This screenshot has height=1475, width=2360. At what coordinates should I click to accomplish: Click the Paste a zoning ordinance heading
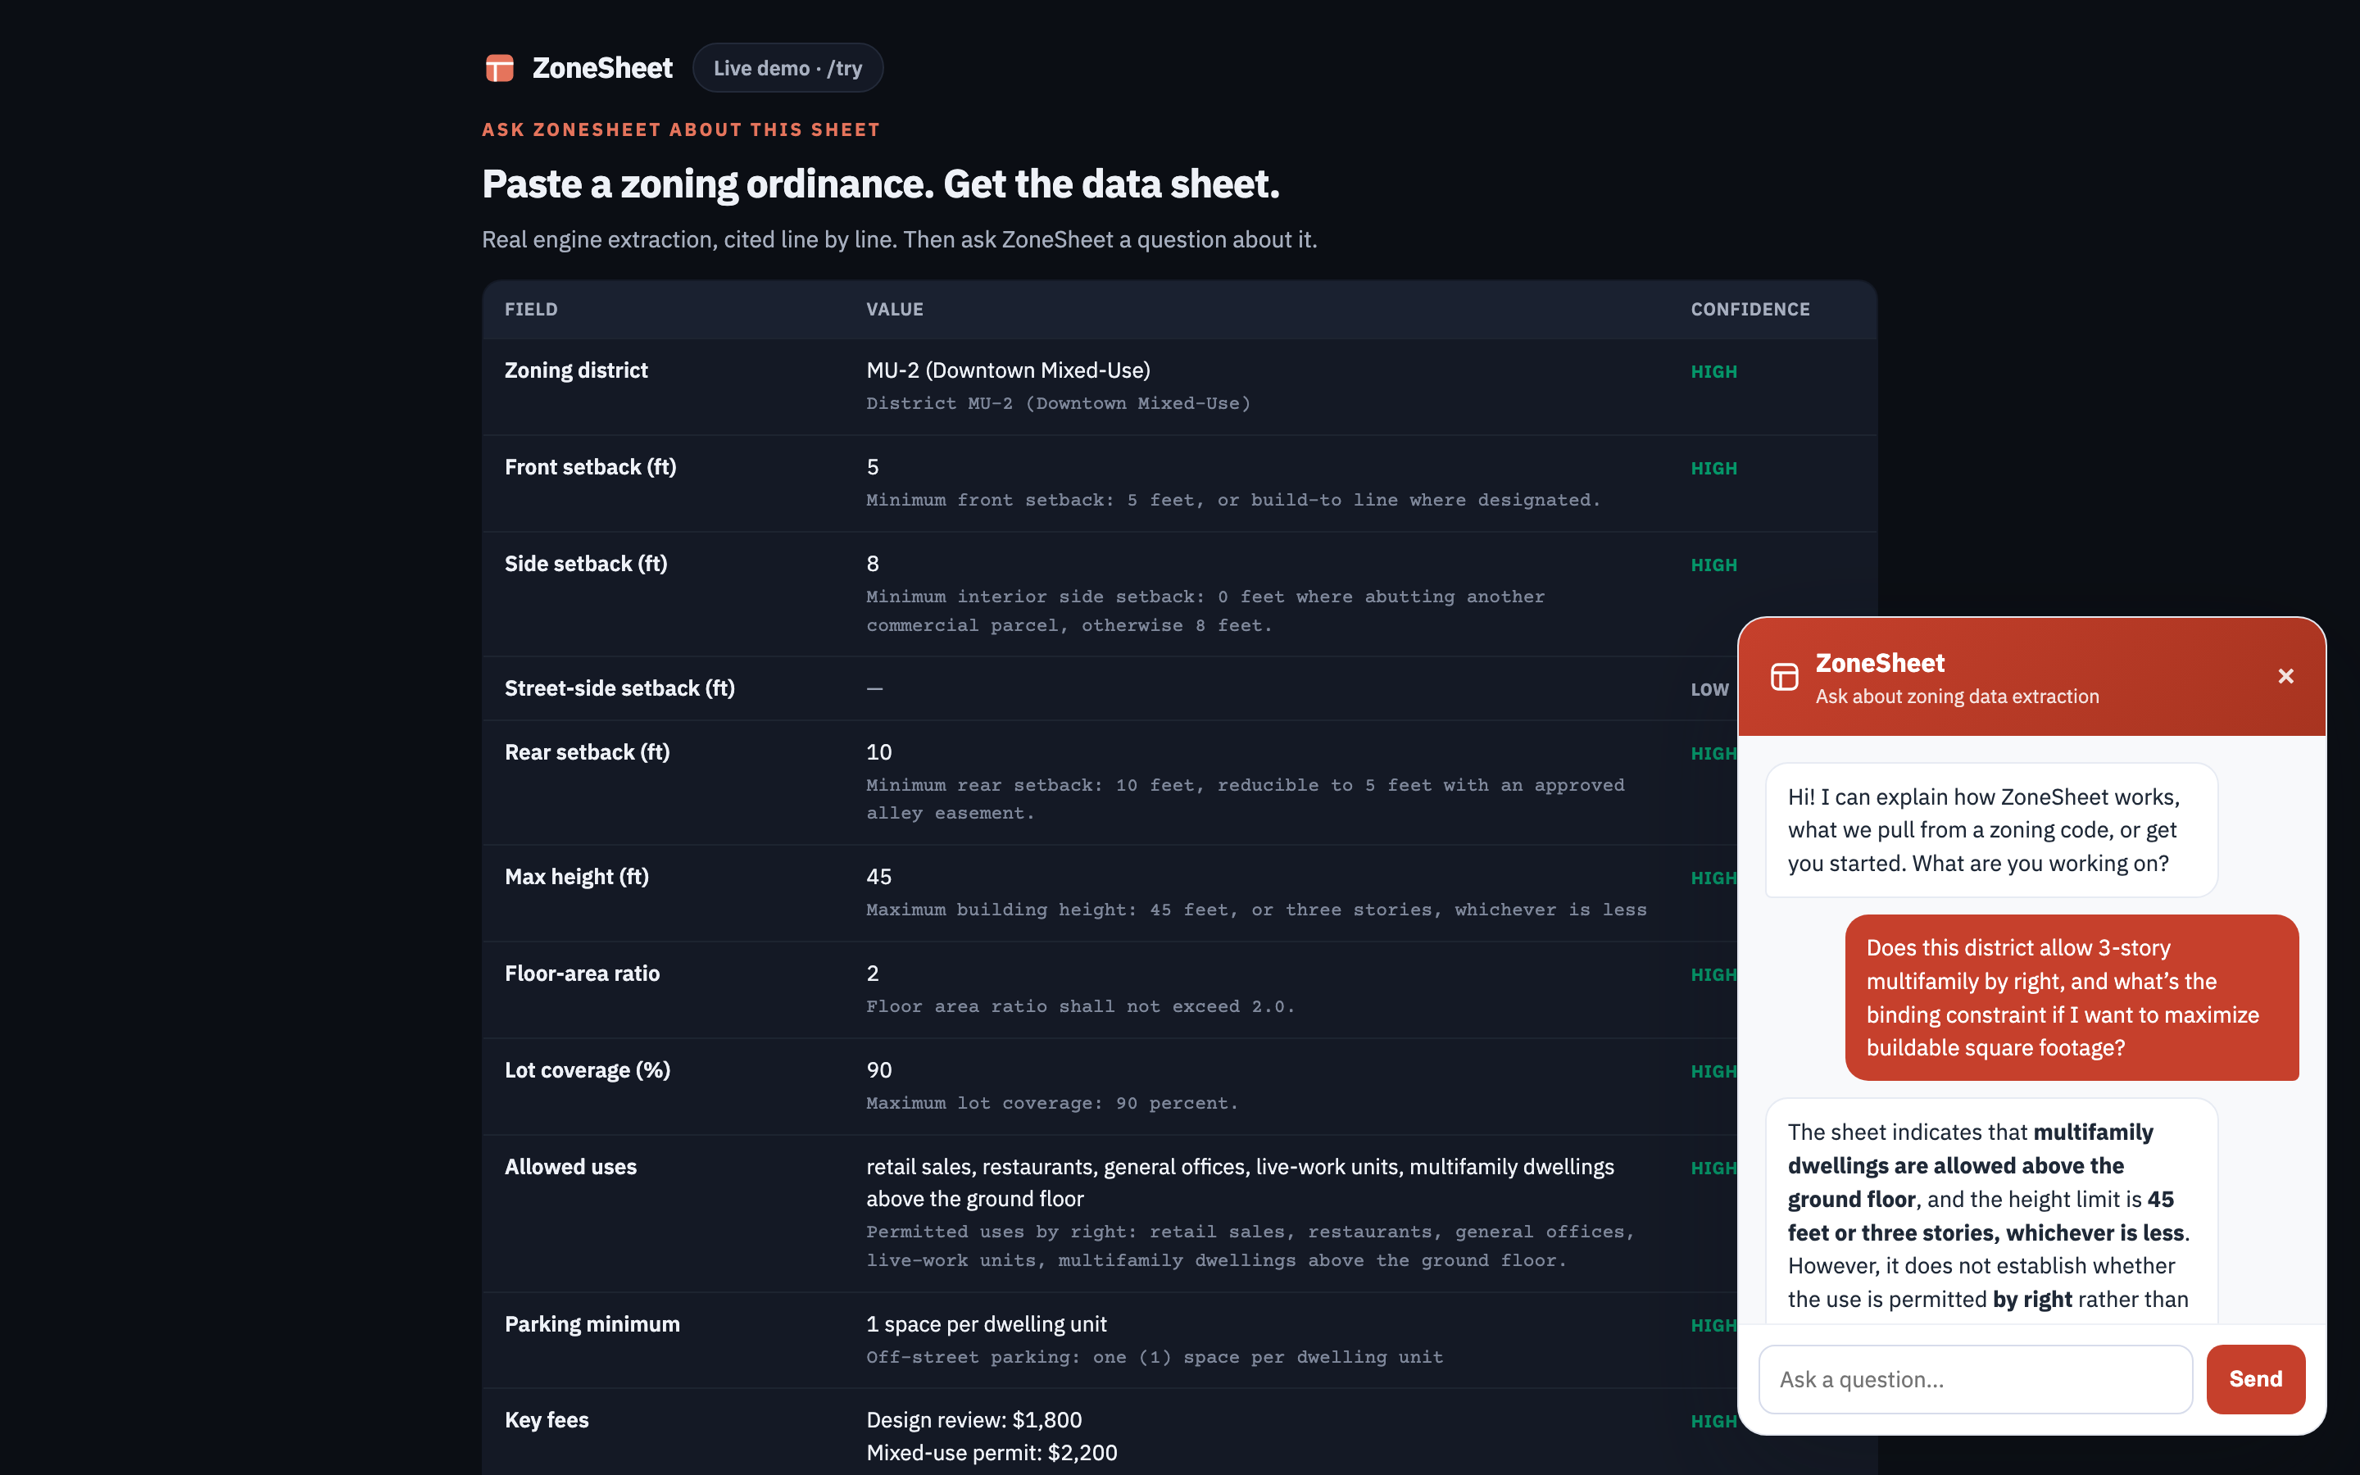point(881,184)
